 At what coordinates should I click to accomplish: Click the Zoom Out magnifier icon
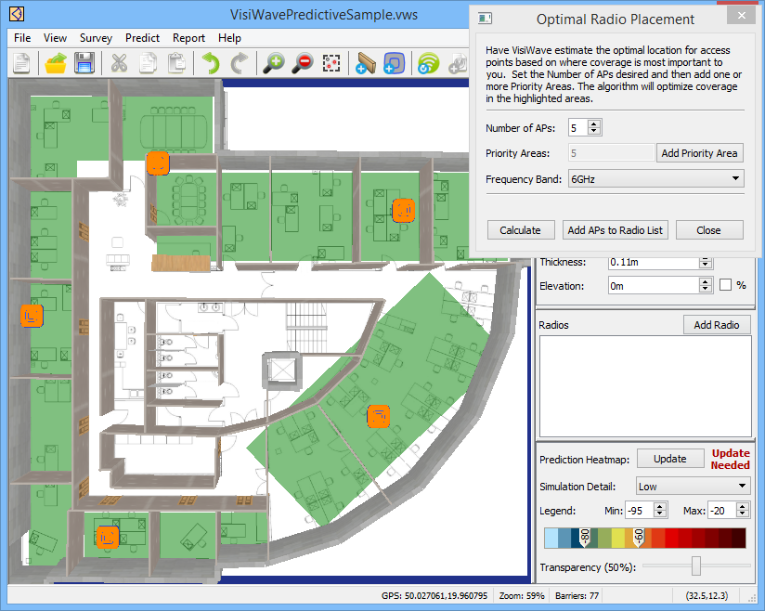coord(303,63)
